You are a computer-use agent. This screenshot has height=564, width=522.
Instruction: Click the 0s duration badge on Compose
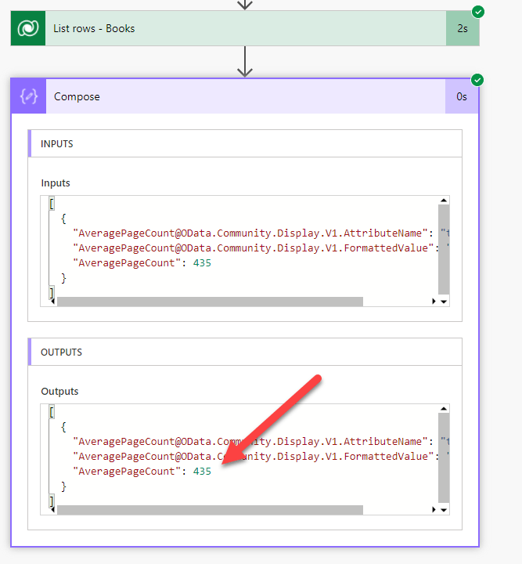(x=462, y=97)
